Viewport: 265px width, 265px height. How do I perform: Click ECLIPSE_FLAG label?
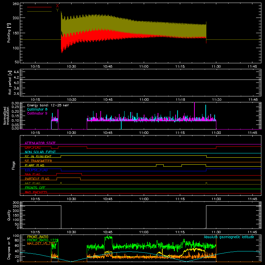(x=36, y=170)
